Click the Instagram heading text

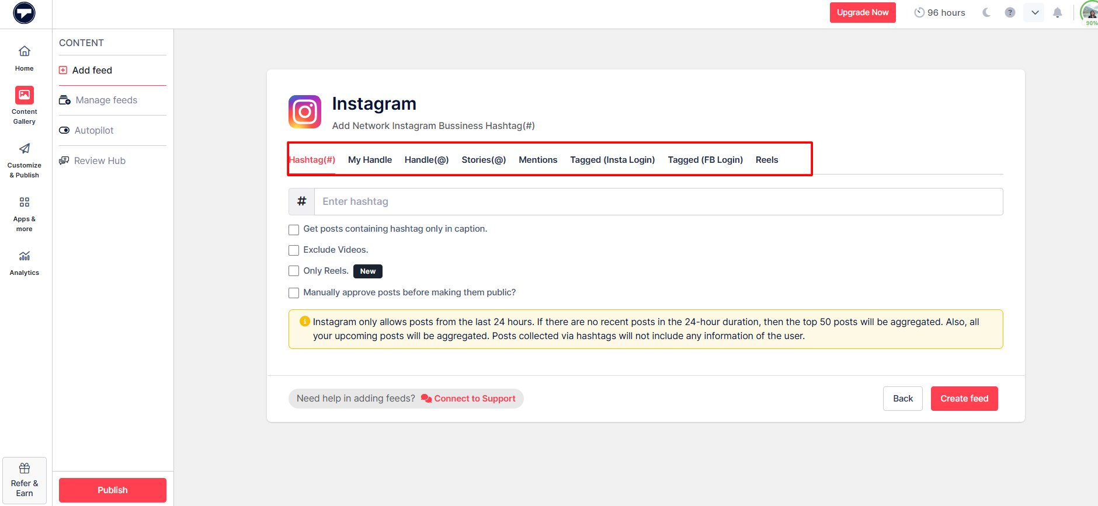(x=374, y=103)
